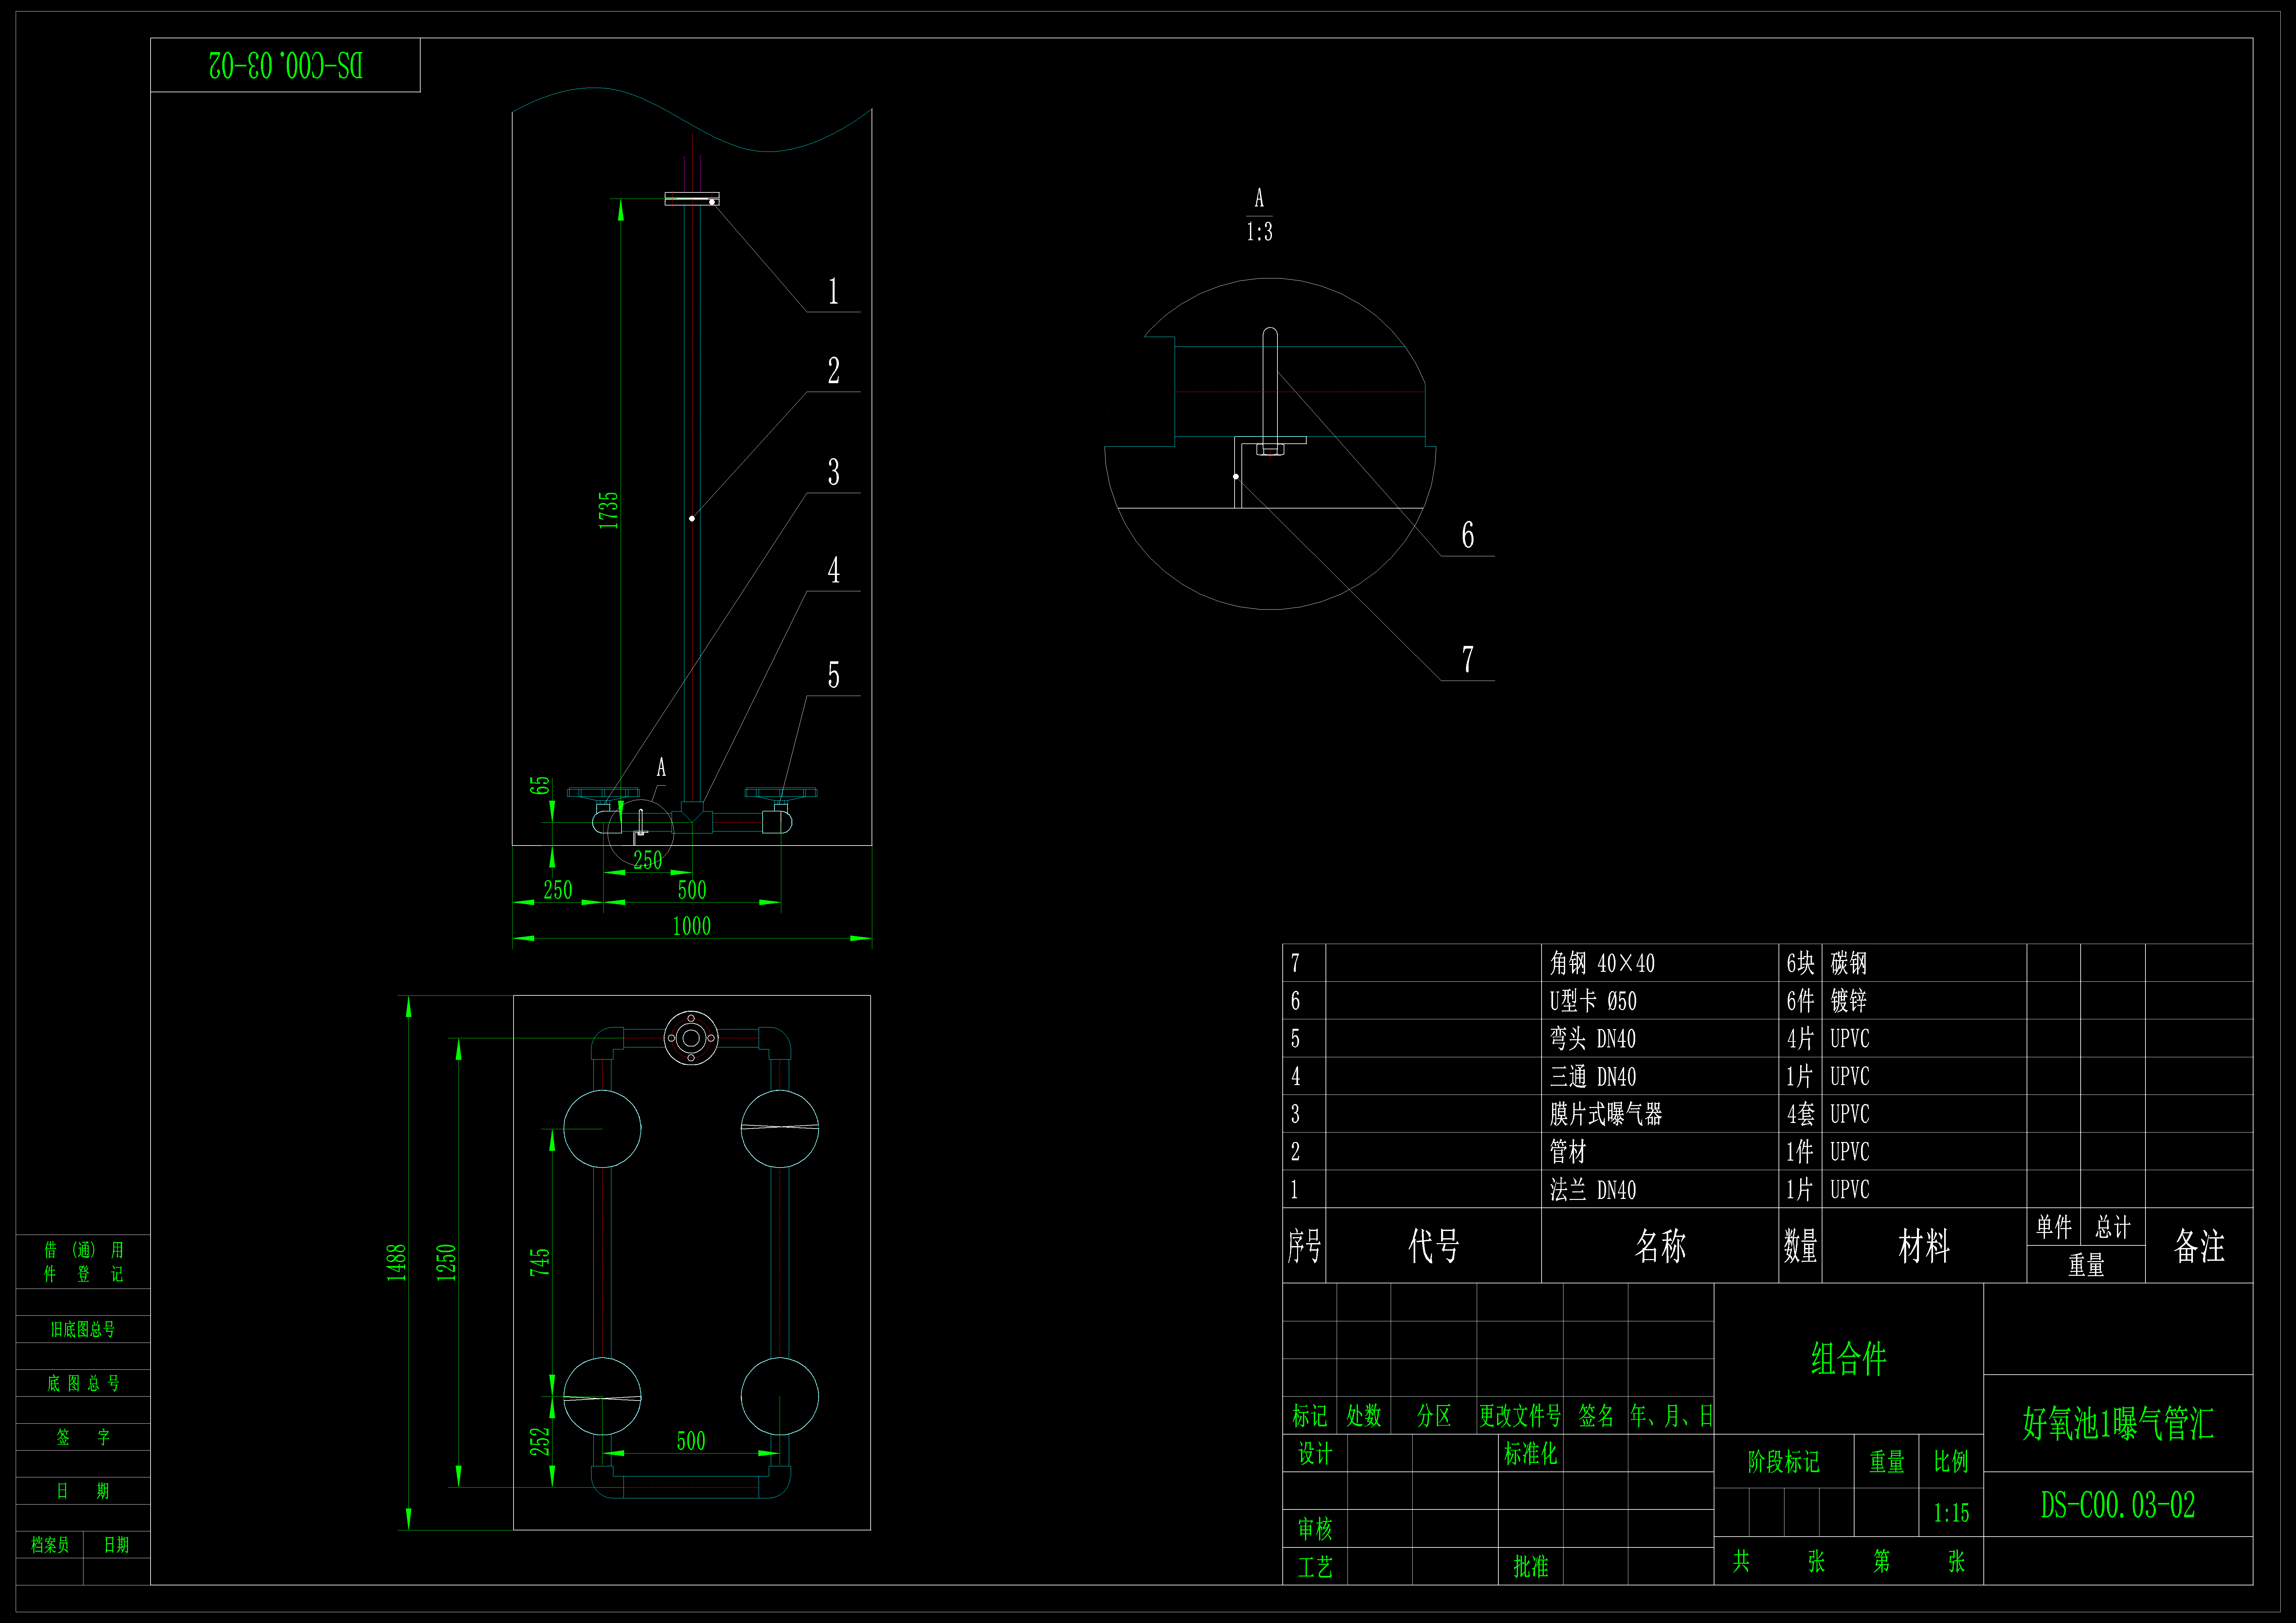
Task: Select the 角钢 40×40 part name
Action: pos(1602,963)
